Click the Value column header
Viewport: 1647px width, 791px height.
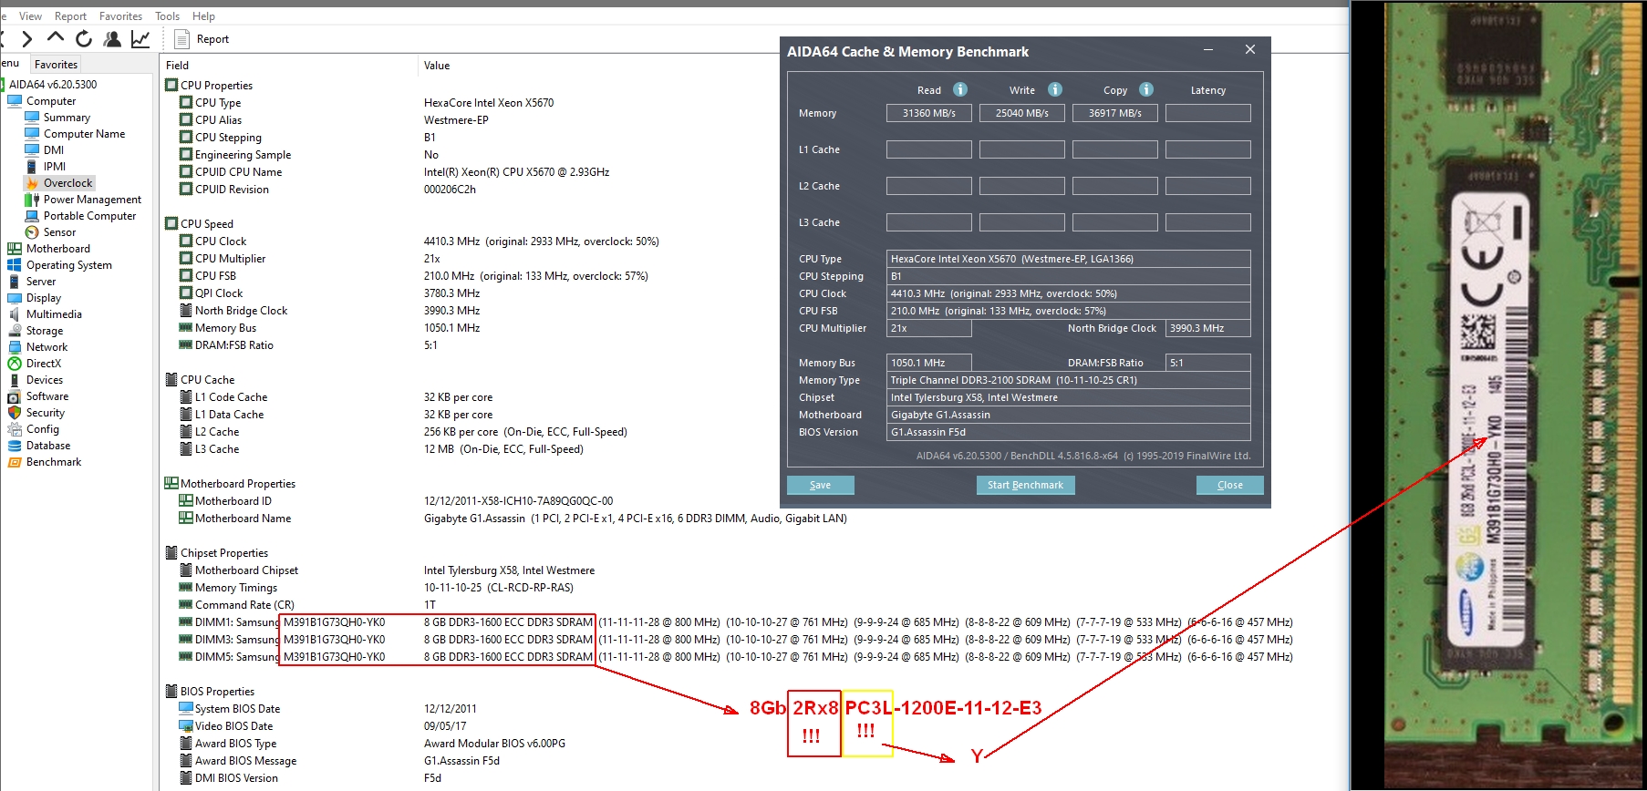tap(436, 66)
